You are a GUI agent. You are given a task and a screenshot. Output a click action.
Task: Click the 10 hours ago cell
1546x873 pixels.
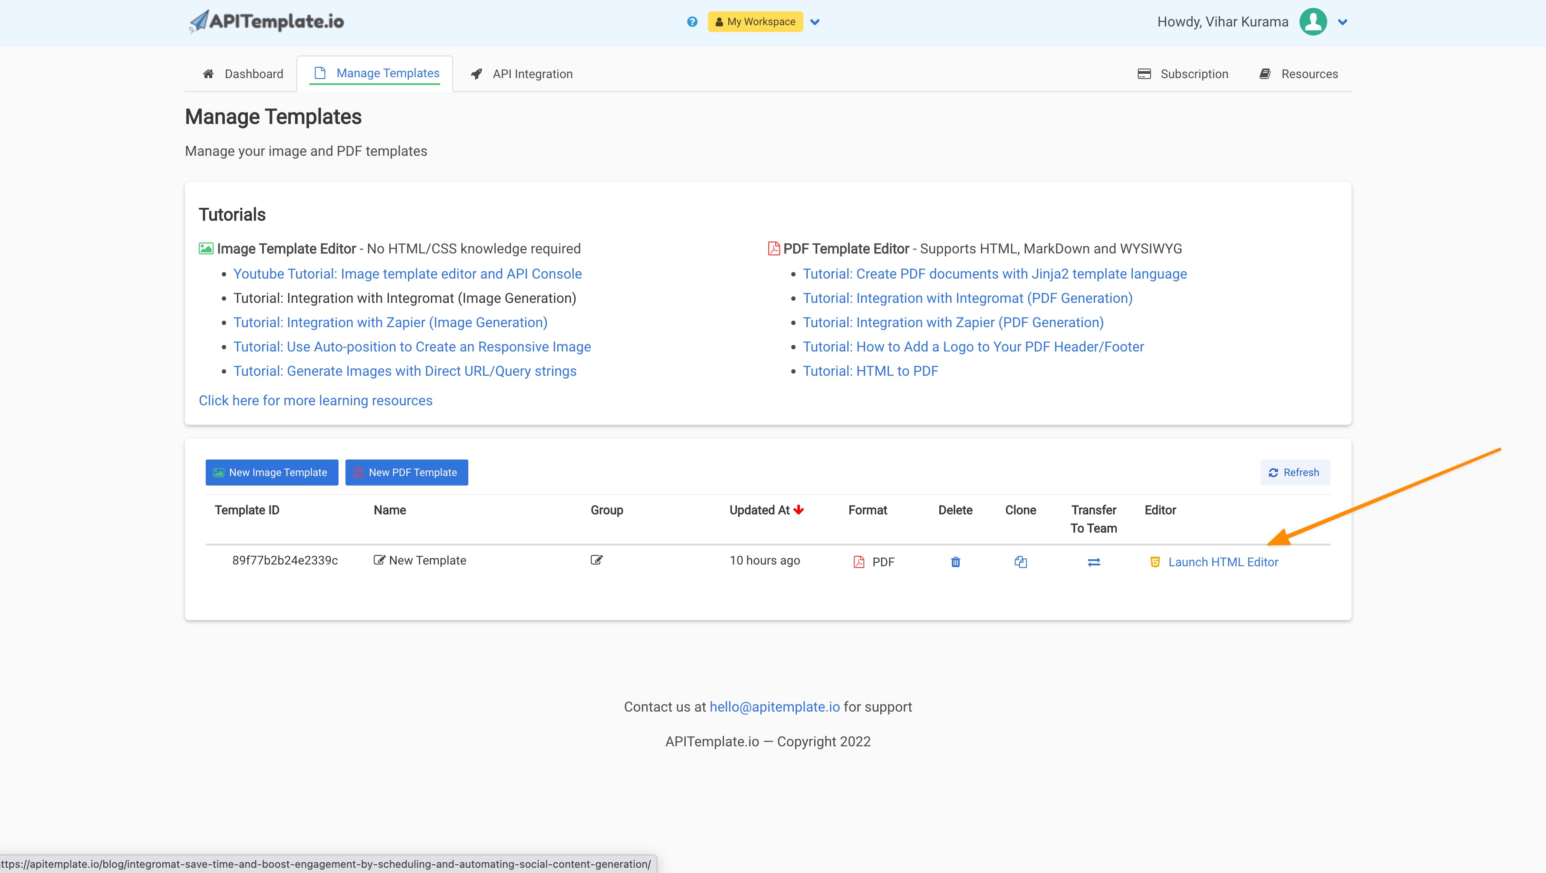(765, 561)
